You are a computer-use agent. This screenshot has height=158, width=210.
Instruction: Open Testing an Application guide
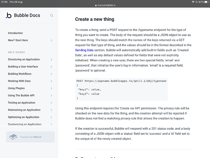click(x=21, y=103)
